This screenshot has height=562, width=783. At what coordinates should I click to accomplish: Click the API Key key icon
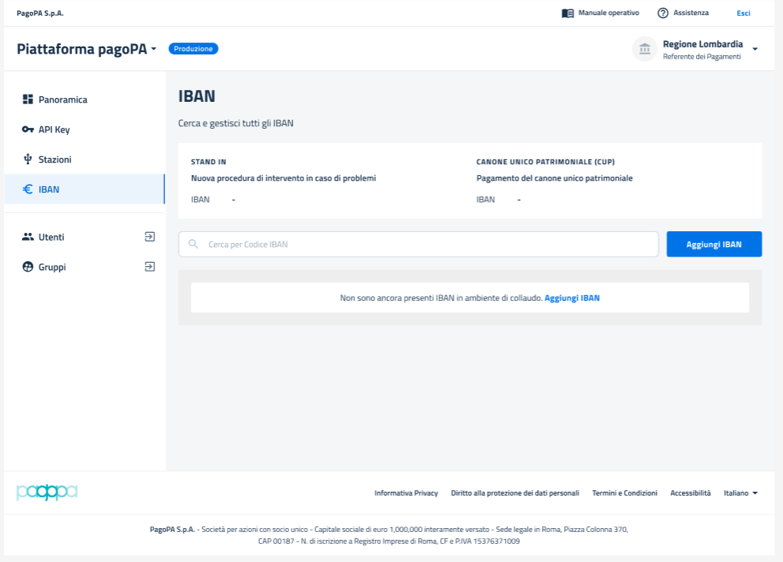click(x=28, y=129)
